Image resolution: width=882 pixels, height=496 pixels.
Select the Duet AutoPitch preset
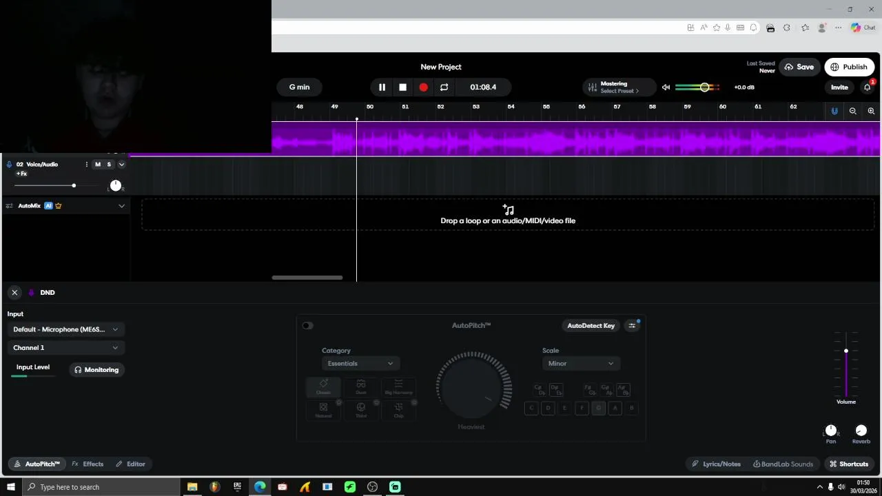361,388
